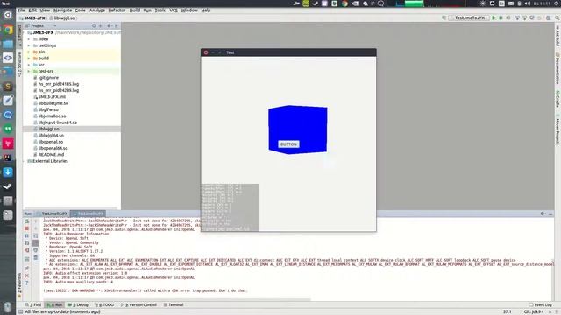561x315 pixels.
Task: Open Files manager in Ubuntu launcher
Action: [8, 44]
